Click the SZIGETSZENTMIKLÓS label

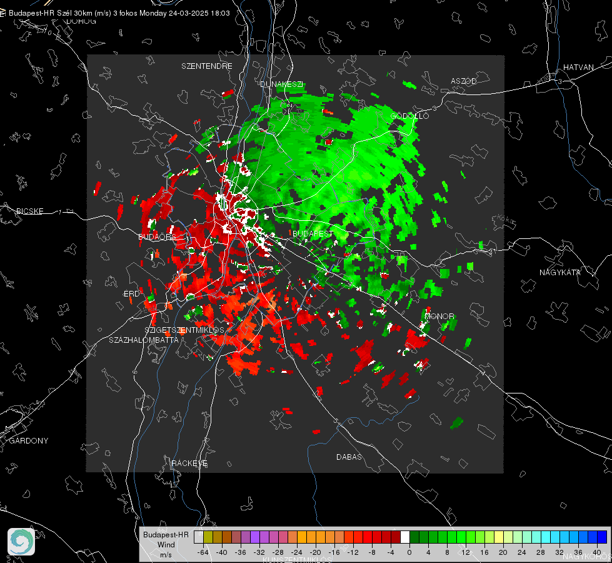pos(184,330)
